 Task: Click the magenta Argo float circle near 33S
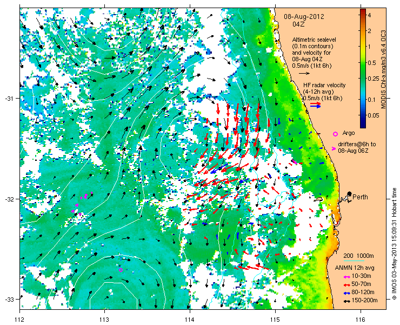(x=121, y=270)
